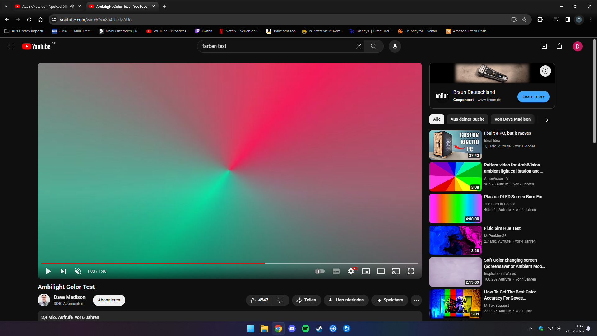Skip to next video button
This screenshot has width=597, height=336.
(63, 271)
